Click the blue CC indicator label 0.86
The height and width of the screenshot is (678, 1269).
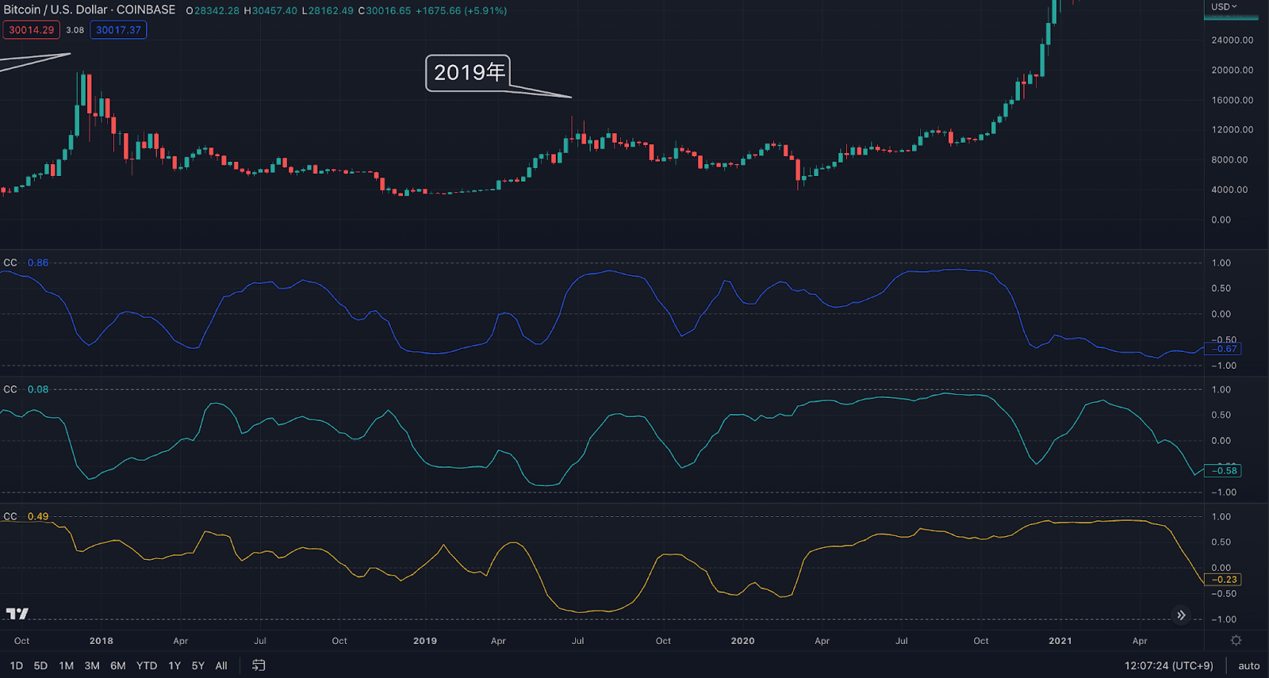click(x=37, y=262)
